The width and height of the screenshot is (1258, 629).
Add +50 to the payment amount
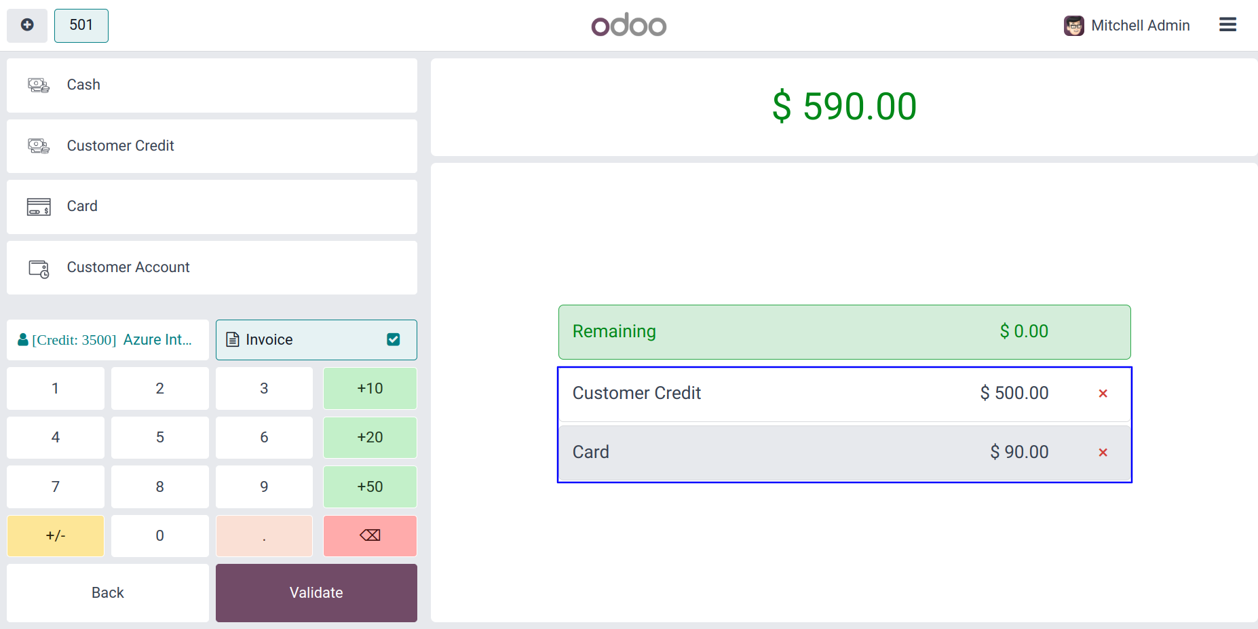point(370,487)
